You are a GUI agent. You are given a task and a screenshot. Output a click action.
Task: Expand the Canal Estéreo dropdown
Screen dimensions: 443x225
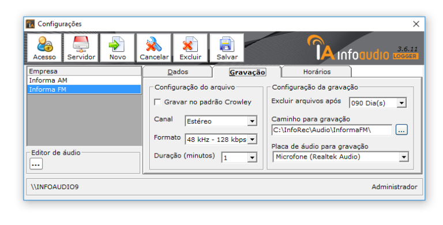click(221, 121)
